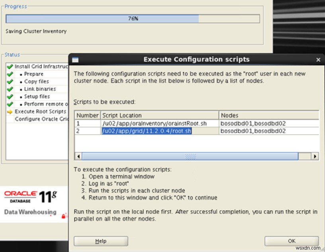Image resolution: width=325 pixels, height=252 pixels.
Task: Click the Nodes cell for script 1
Action: tap(269, 123)
